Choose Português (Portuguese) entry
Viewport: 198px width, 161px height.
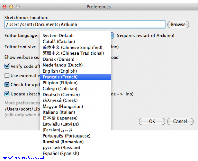(75, 136)
